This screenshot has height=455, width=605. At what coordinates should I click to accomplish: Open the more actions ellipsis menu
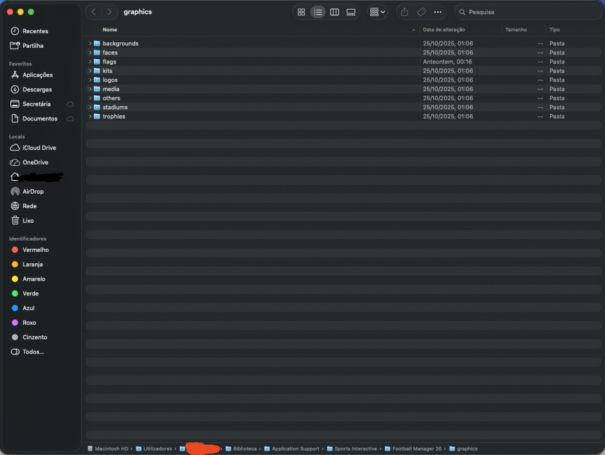(x=437, y=12)
